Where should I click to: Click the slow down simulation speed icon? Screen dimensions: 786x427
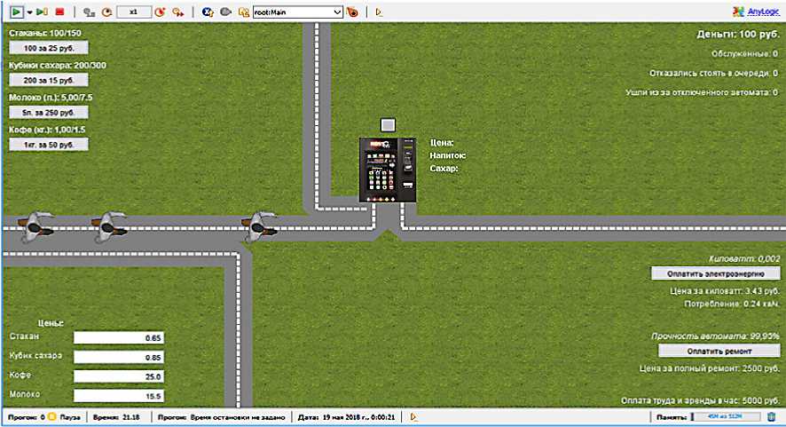point(106,12)
